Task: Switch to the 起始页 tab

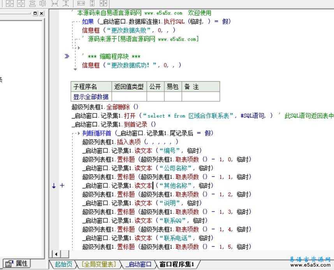Action: pos(63,264)
